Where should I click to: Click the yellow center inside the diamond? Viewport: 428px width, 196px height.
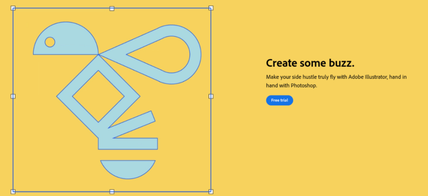click(98, 96)
